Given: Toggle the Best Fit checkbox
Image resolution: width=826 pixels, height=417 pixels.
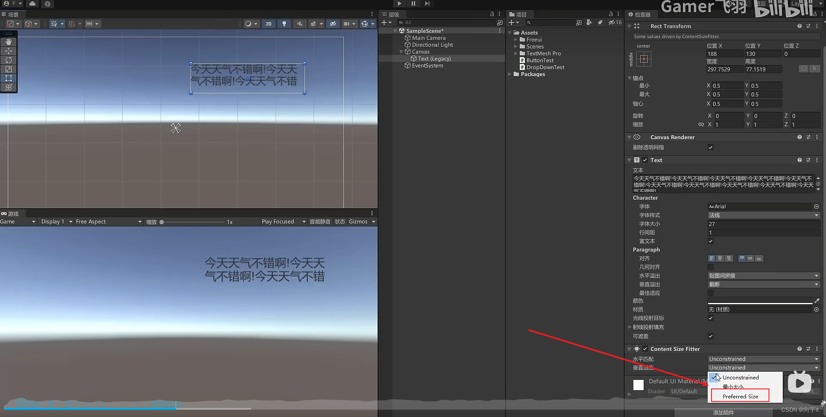Looking at the screenshot, I should click(711, 293).
